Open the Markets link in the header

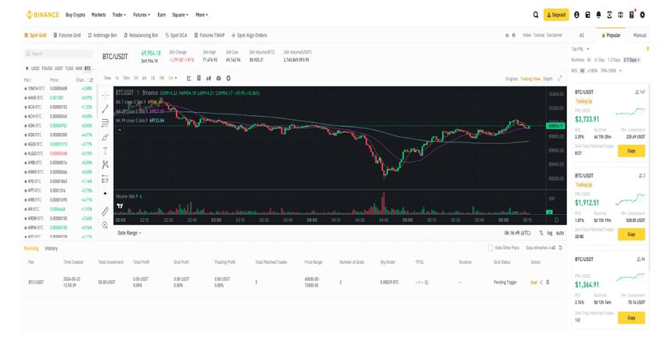[x=99, y=15]
